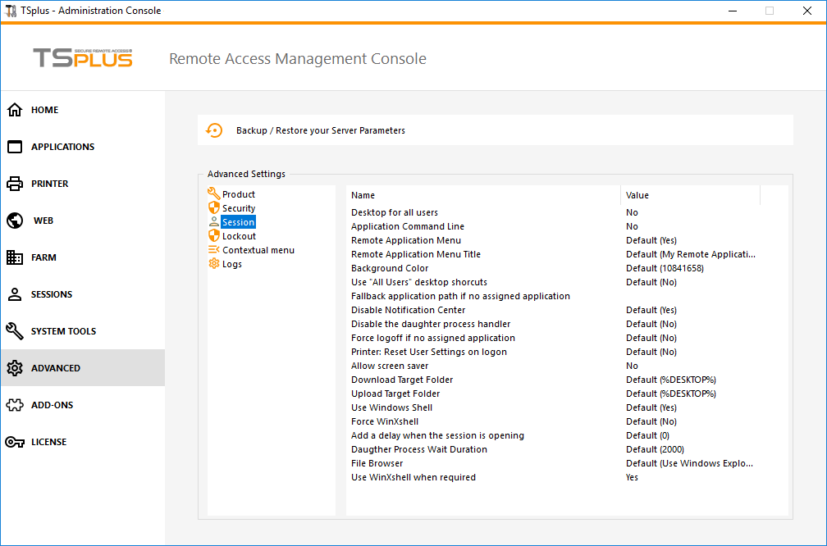
Task: Select Product in Advanced Settings tree
Action: click(x=238, y=194)
